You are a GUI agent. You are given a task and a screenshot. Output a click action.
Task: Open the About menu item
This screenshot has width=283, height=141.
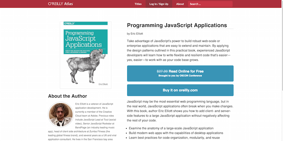(180, 4)
